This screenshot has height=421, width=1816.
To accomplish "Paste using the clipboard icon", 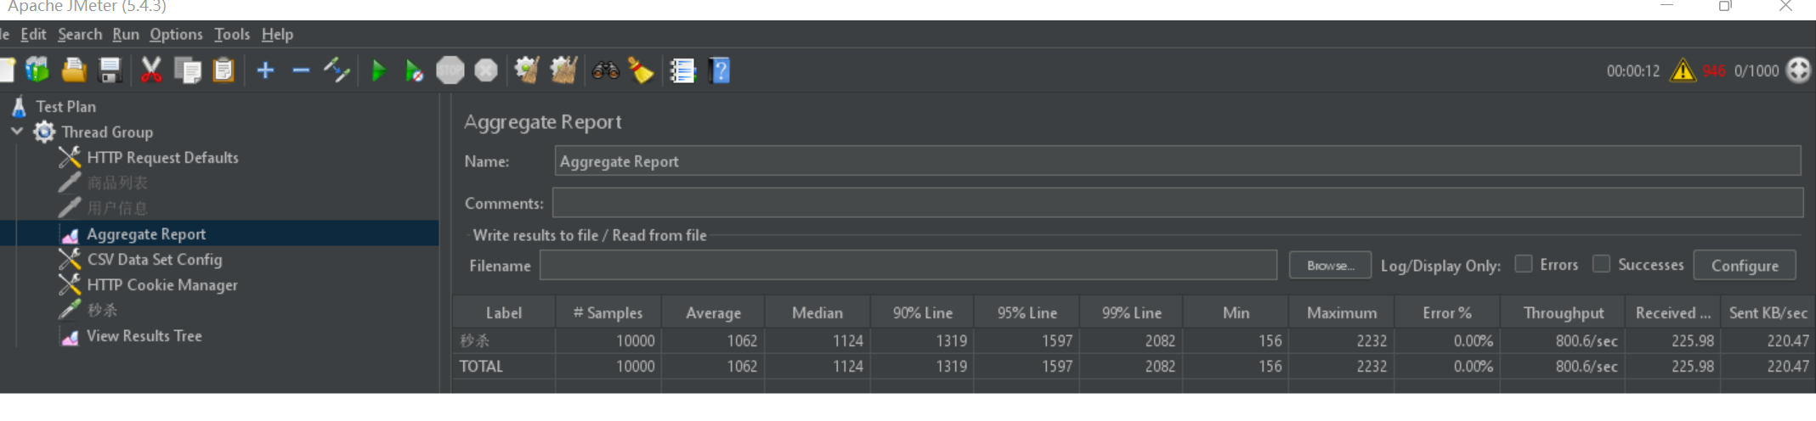I will [x=223, y=70].
